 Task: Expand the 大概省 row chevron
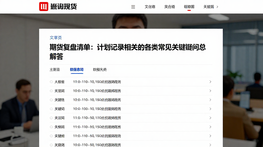pyautogui.click(x=210, y=82)
